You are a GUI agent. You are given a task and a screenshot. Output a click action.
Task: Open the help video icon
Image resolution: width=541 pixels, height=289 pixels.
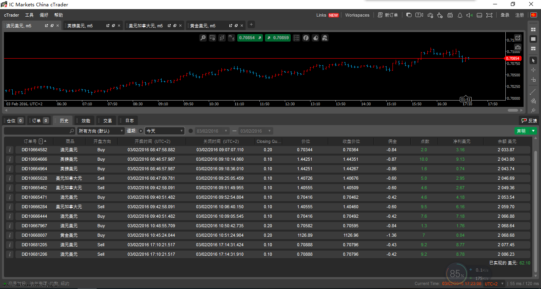click(419, 15)
